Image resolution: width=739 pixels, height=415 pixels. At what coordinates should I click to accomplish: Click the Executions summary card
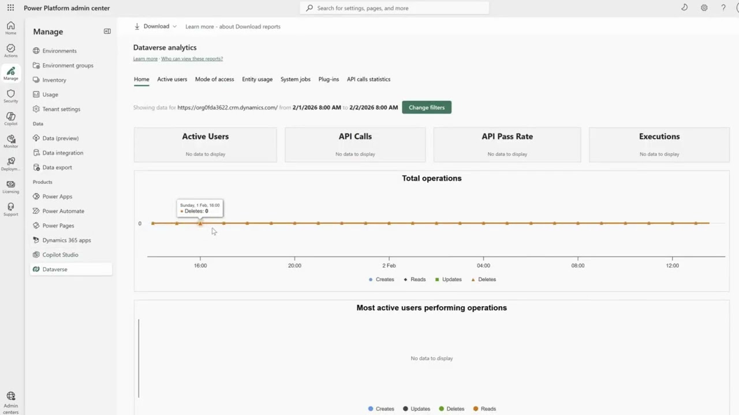coord(659,145)
